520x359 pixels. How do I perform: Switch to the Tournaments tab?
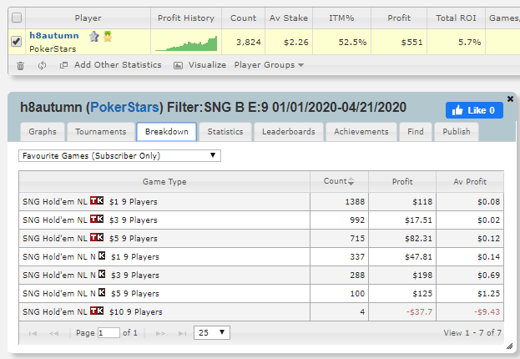pyautogui.click(x=101, y=132)
